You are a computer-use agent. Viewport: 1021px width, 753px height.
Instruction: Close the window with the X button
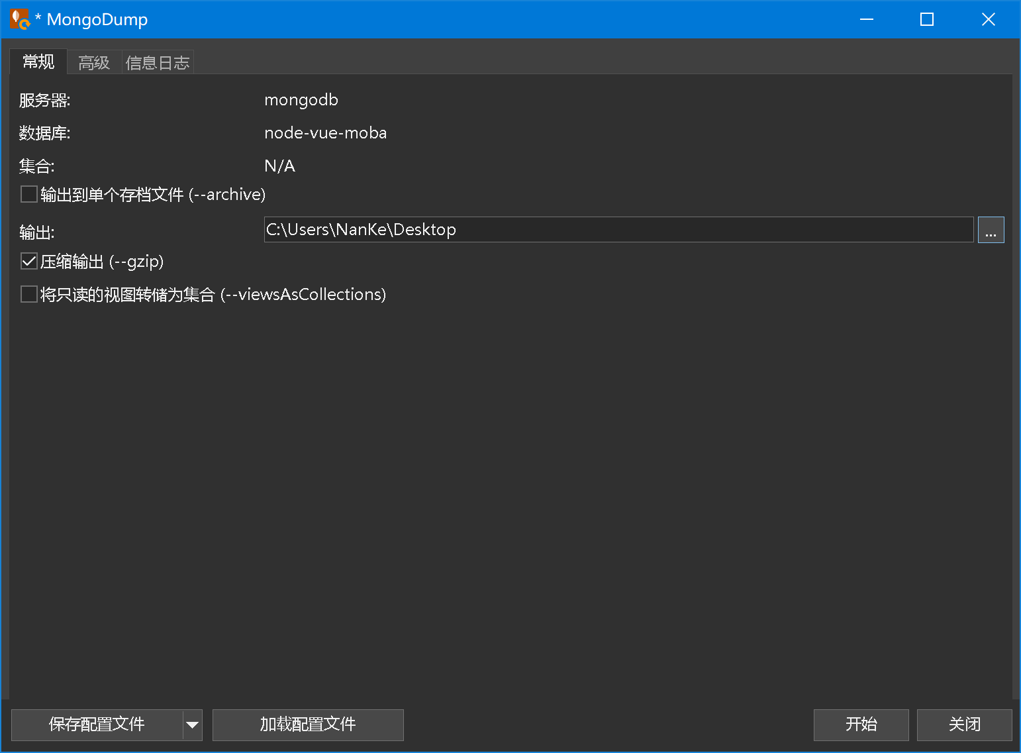coord(988,19)
